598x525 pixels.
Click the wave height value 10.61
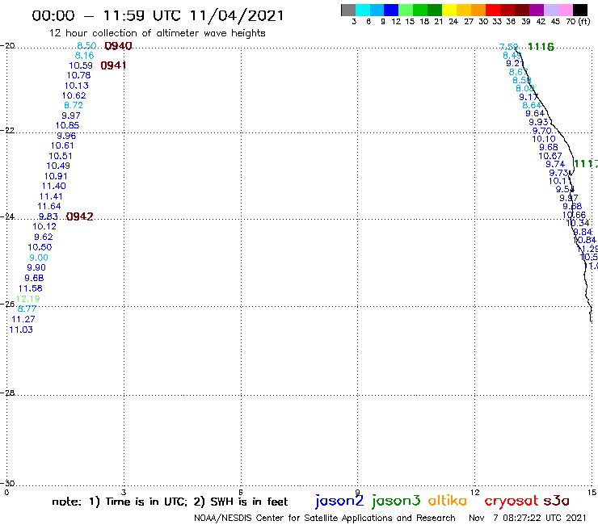[62, 145]
